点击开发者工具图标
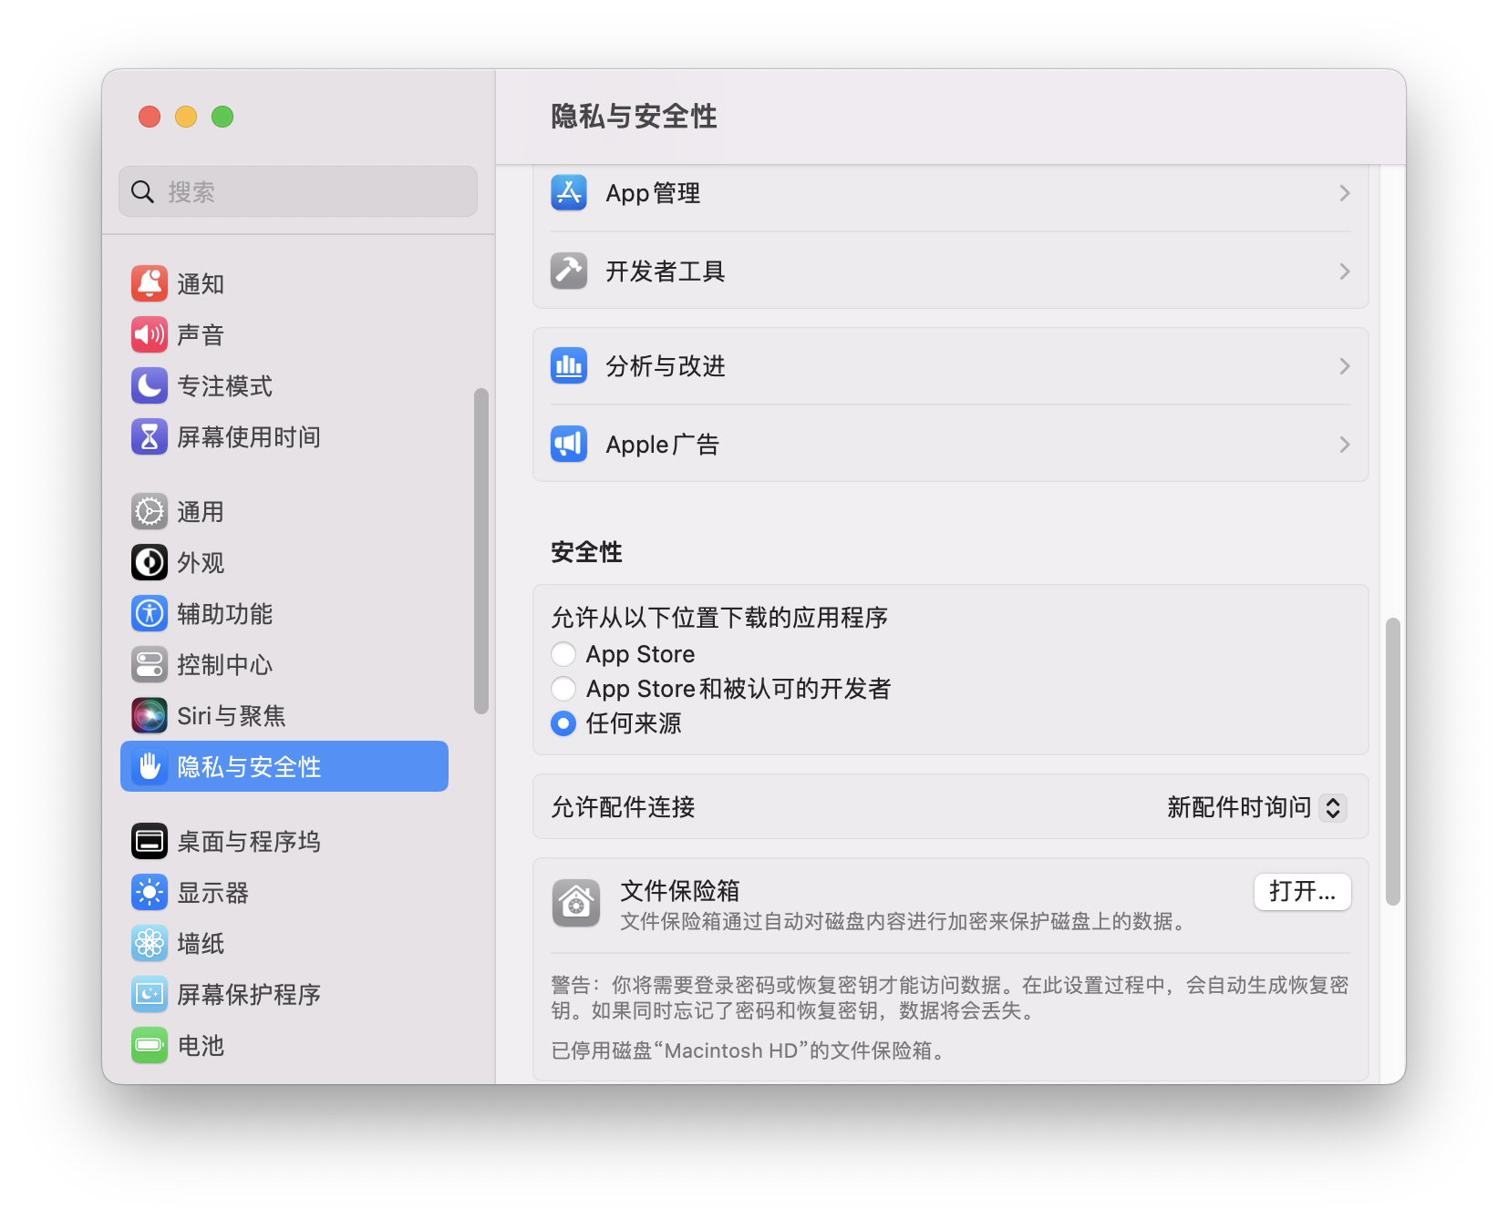The width and height of the screenshot is (1508, 1219). (x=568, y=270)
